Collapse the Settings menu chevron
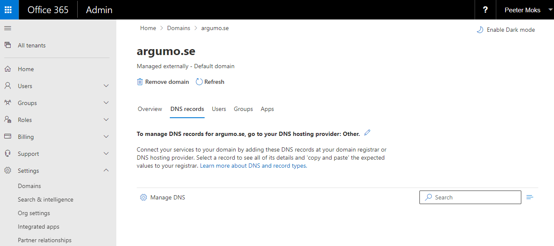 [106, 171]
